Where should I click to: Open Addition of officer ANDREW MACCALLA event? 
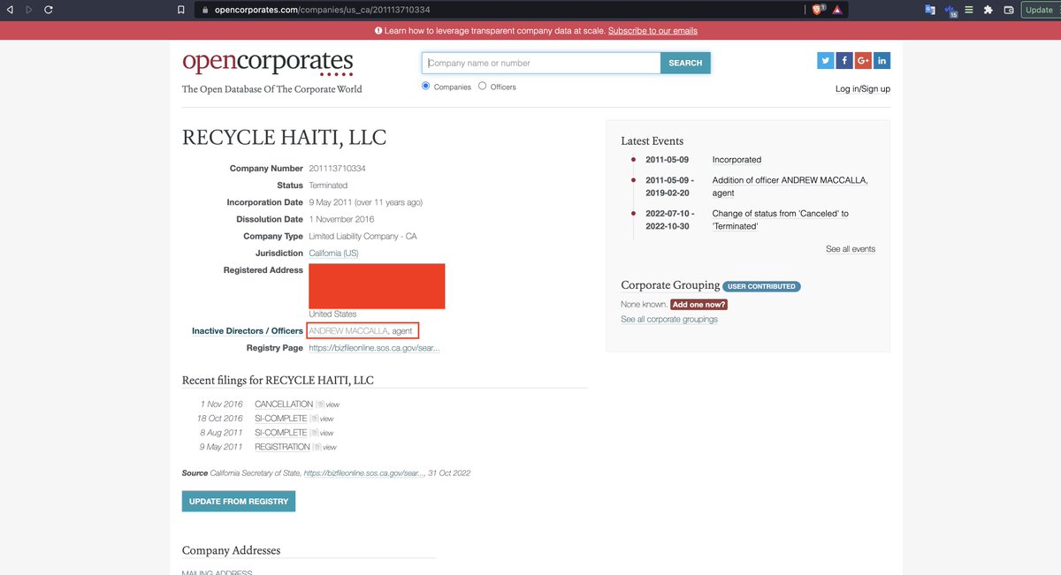pyautogui.click(x=790, y=186)
